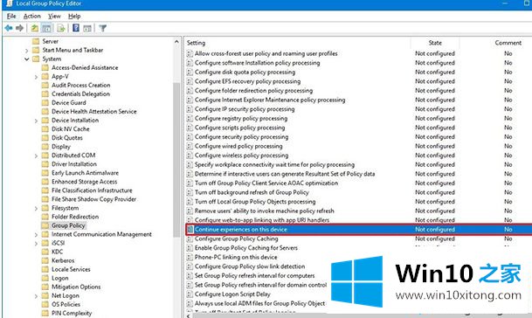Collapse the System tree node
Image resolution: width=532 pixels, height=318 pixels.
point(27,59)
